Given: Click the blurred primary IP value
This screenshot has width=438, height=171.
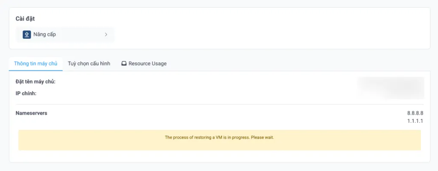Looking at the screenshot, I should tap(390, 93).
